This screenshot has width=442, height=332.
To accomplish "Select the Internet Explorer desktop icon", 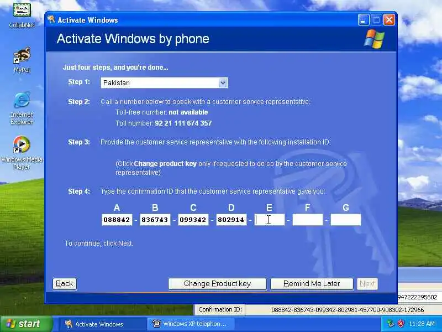I will (x=22, y=107).
